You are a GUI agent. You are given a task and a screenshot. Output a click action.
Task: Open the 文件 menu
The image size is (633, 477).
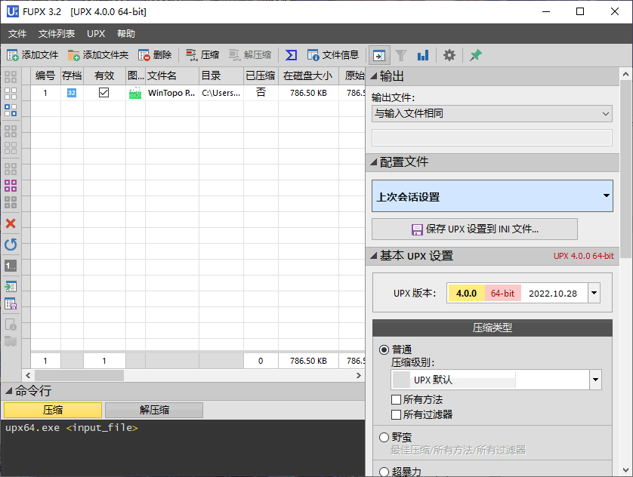[17, 34]
